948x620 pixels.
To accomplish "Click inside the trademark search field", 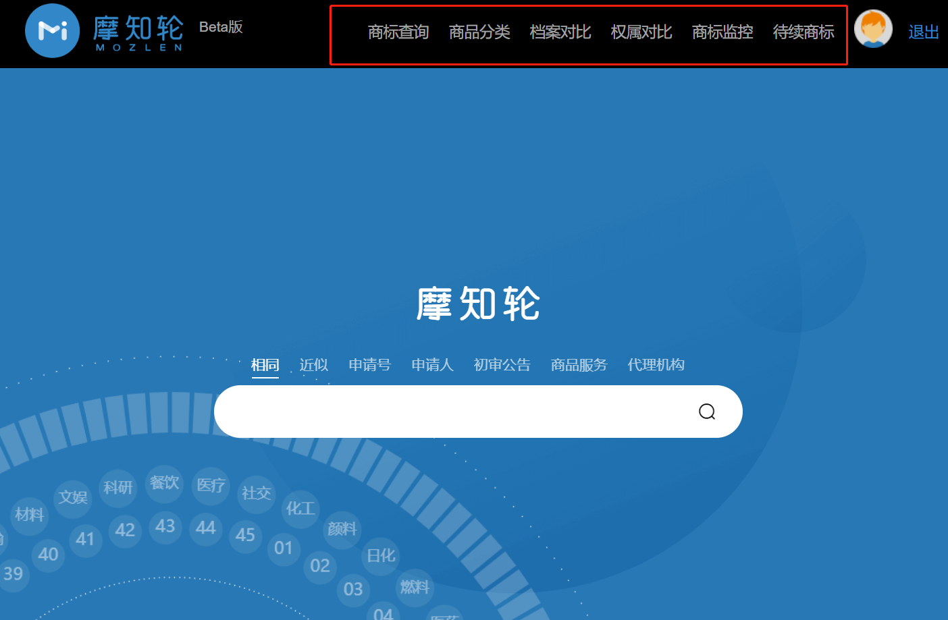I will (x=452, y=412).
